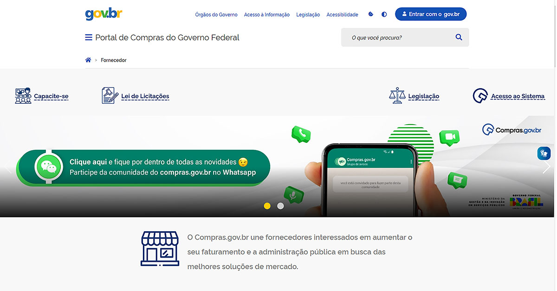Open Acesso à Informação link
Viewport: 557px width, 291px height.
(267, 15)
